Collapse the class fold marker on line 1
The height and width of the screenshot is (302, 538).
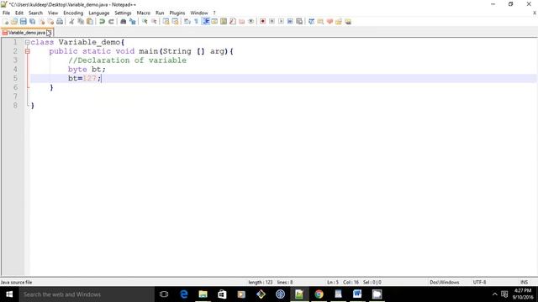[27, 42]
